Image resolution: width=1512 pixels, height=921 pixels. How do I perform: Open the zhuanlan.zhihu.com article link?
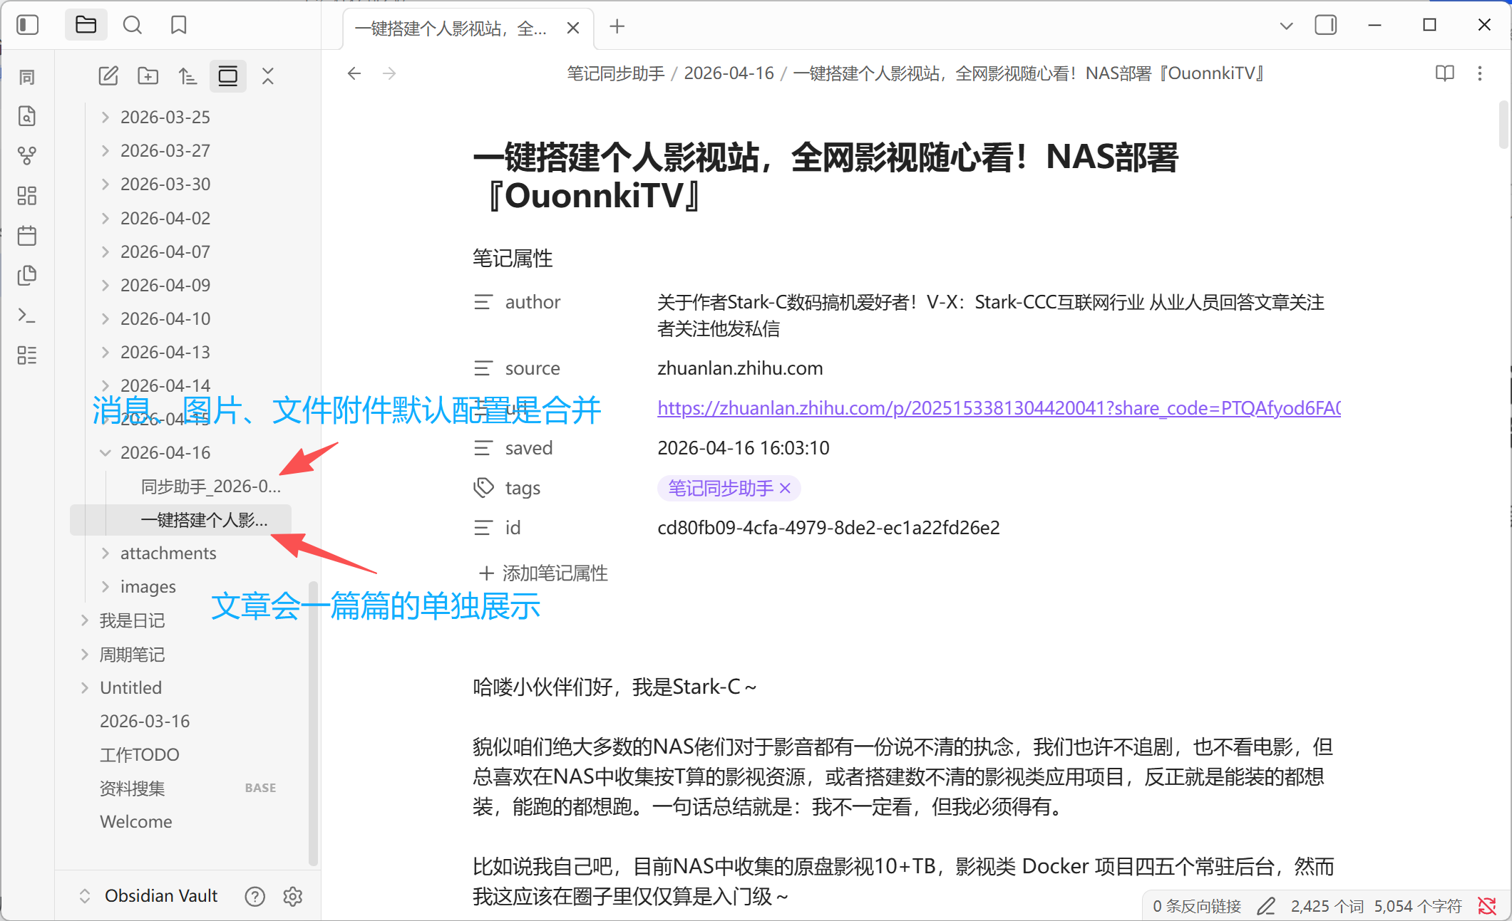click(x=999, y=408)
